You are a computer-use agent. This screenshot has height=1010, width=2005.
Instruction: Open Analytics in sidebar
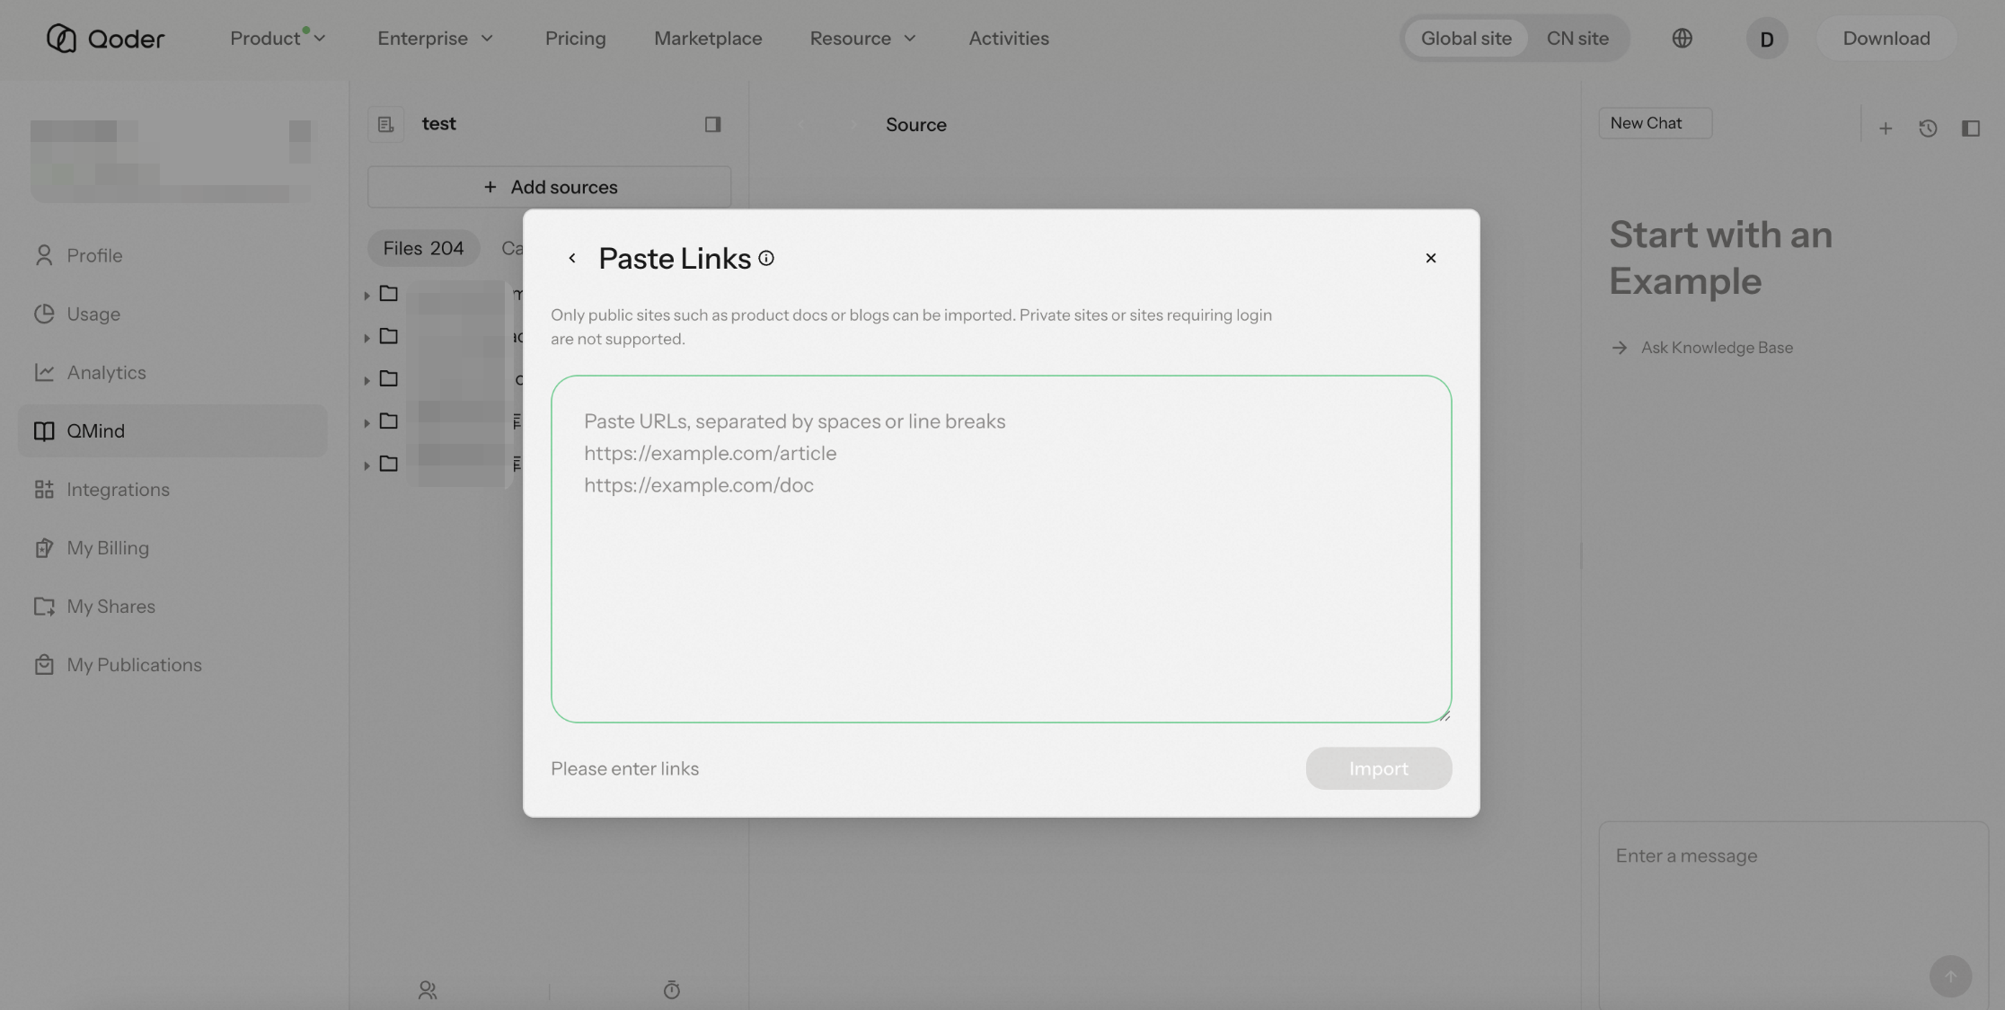[172, 372]
